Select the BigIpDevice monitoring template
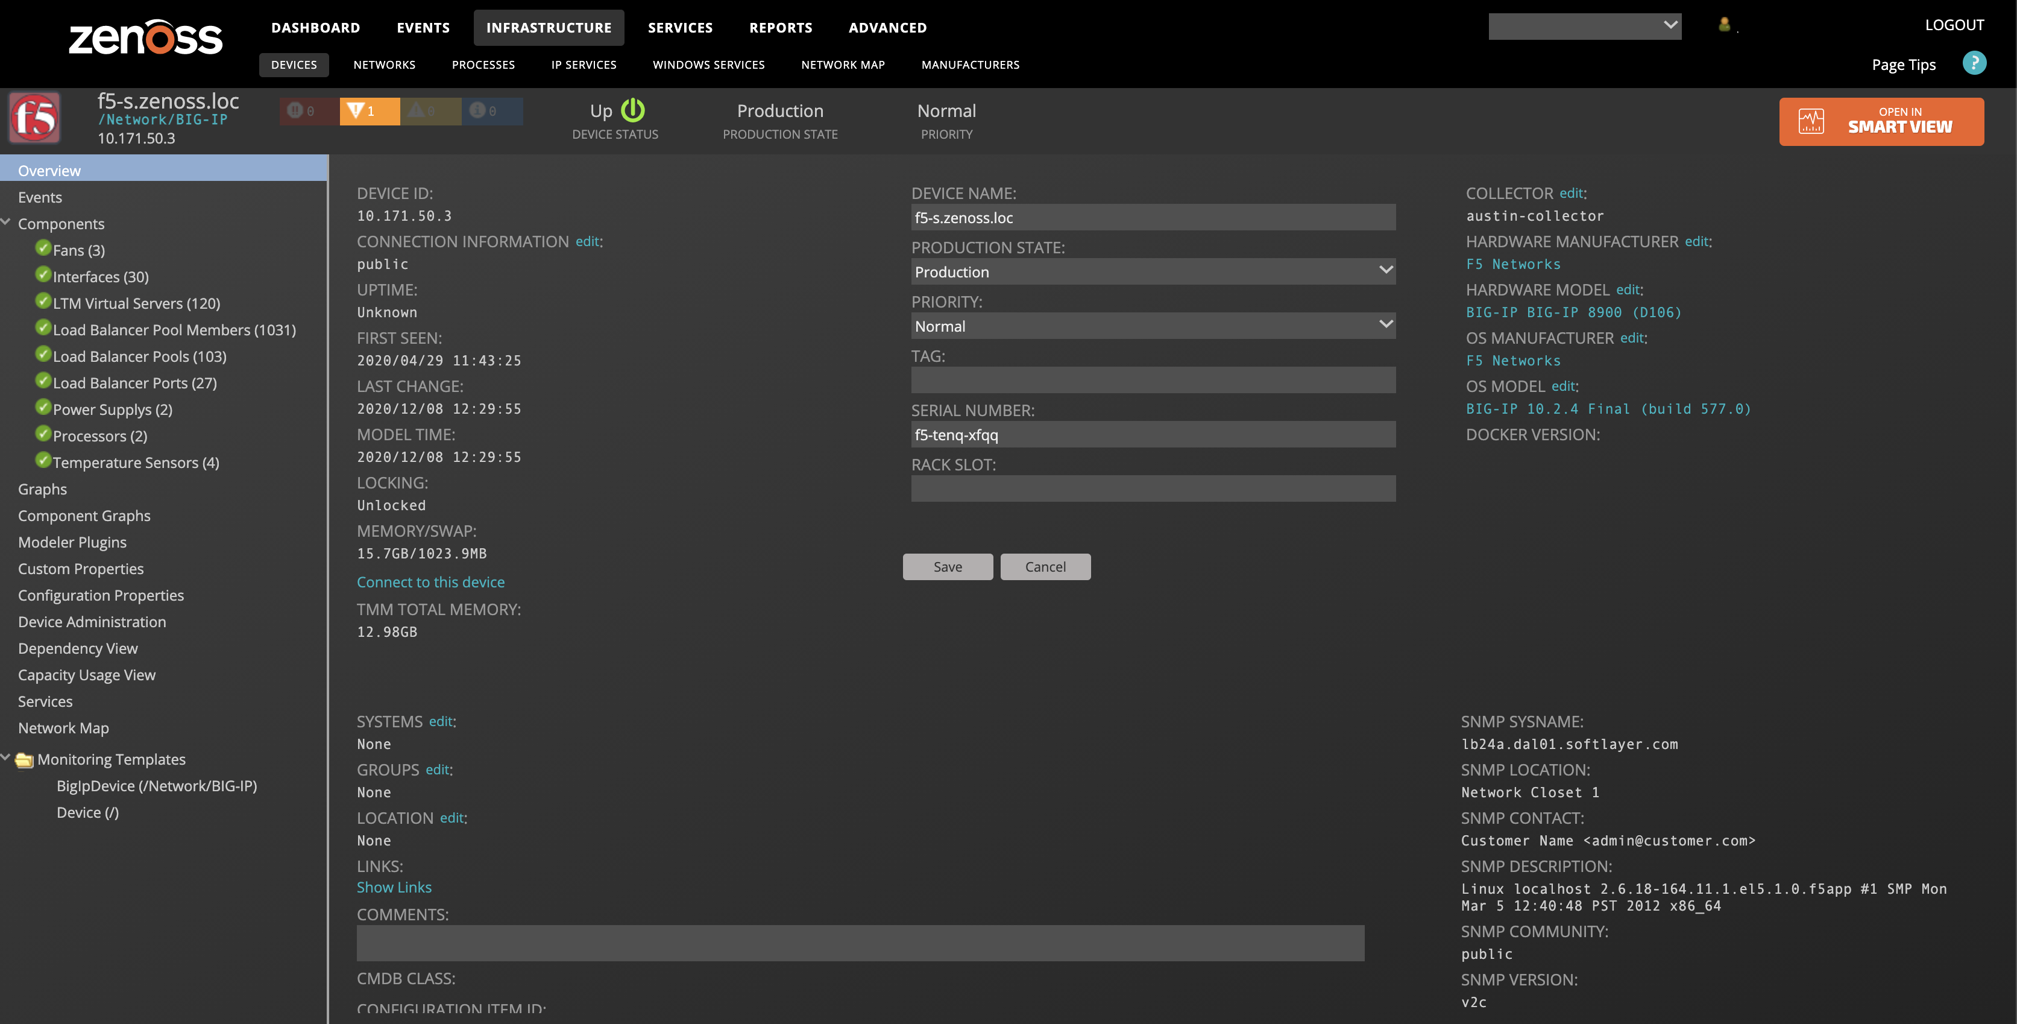The width and height of the screenshot is (2017, 1024). point(157,785)
